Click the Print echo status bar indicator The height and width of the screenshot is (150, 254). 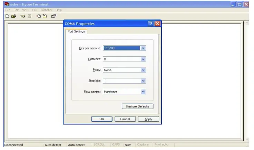pos(162,144)
